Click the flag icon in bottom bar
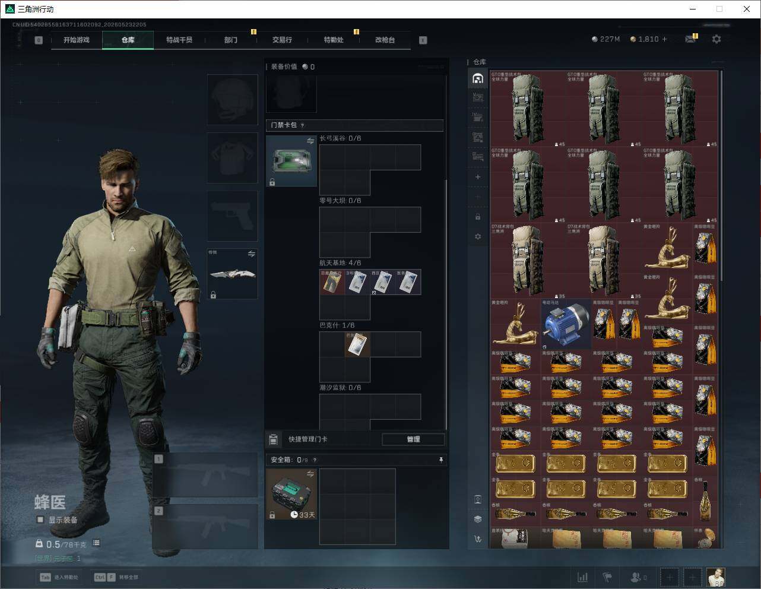Screen dimensions: 761x589 pos(607,577)
